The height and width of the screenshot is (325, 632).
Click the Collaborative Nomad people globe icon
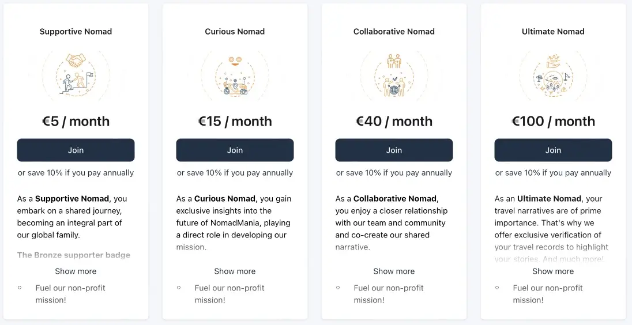pos(394,75)
